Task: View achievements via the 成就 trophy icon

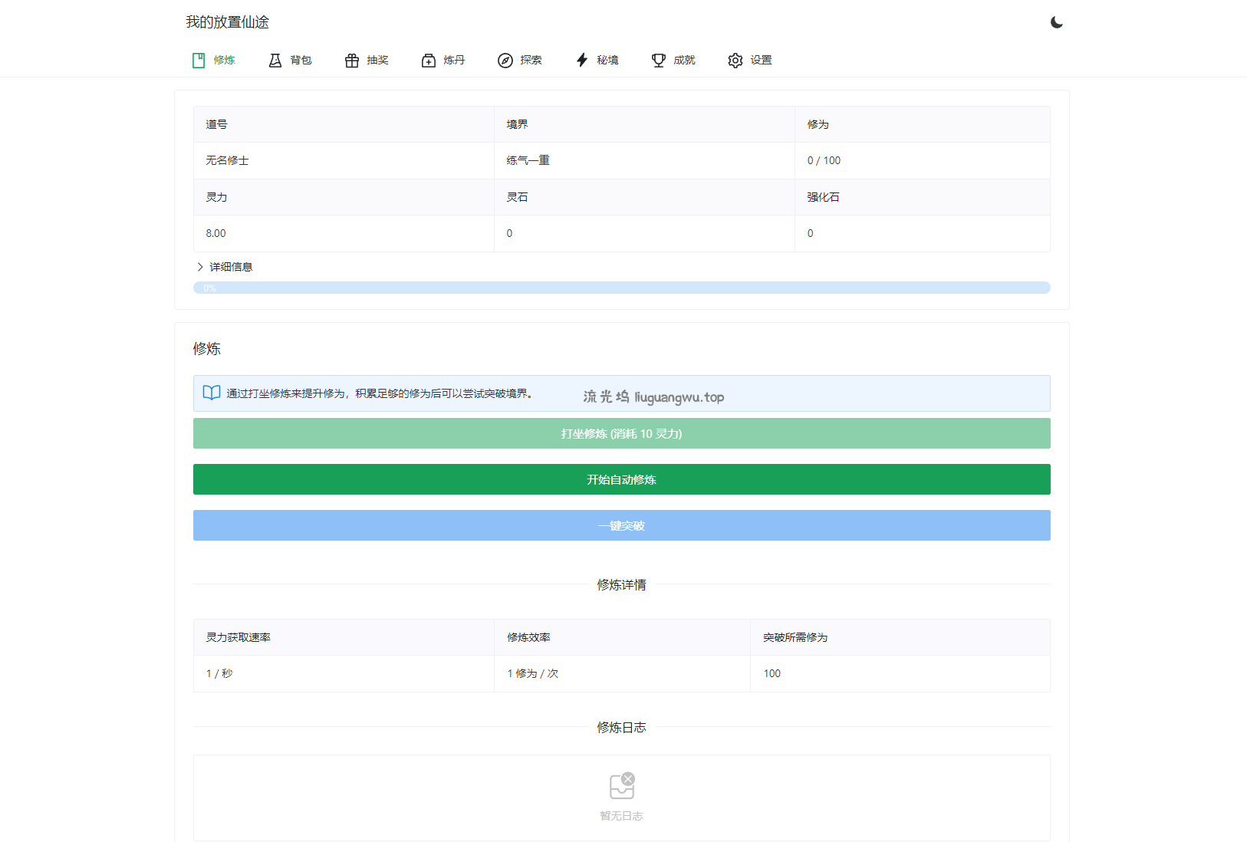Action: [657, 60]
